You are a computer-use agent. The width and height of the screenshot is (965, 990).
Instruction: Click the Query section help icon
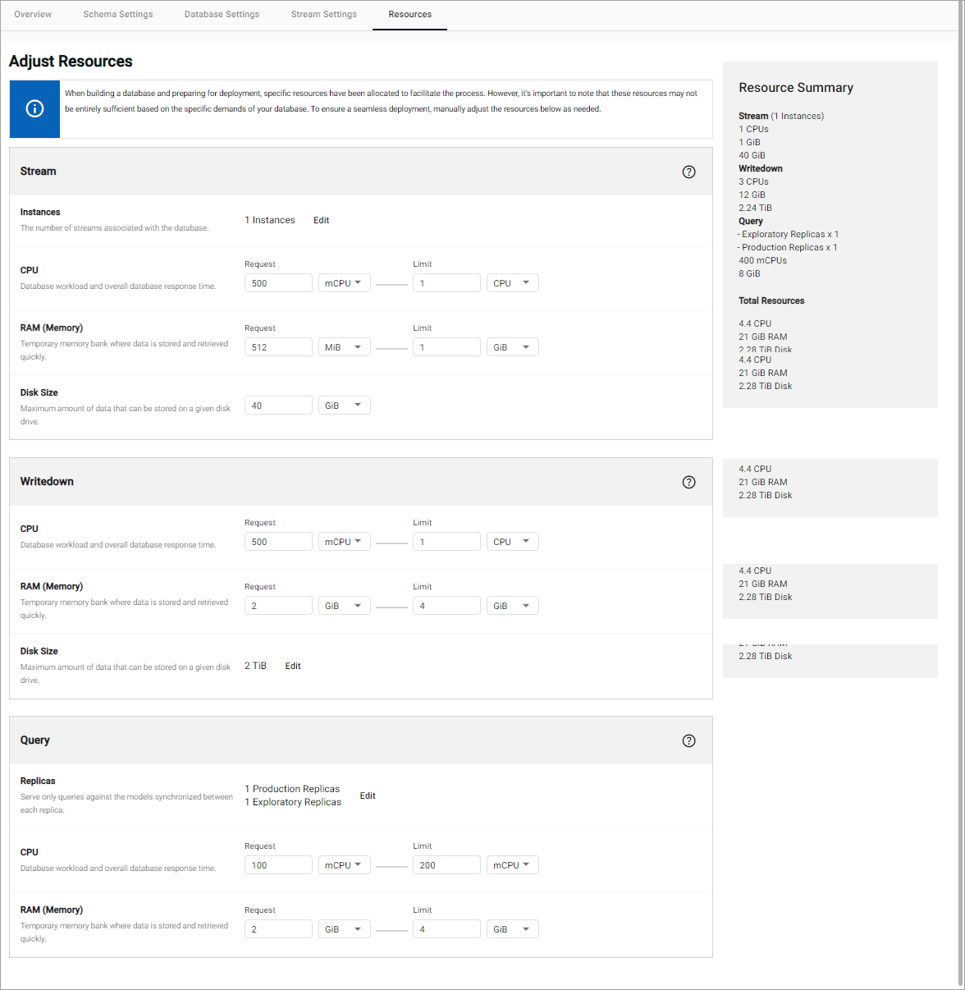[688, 740]
